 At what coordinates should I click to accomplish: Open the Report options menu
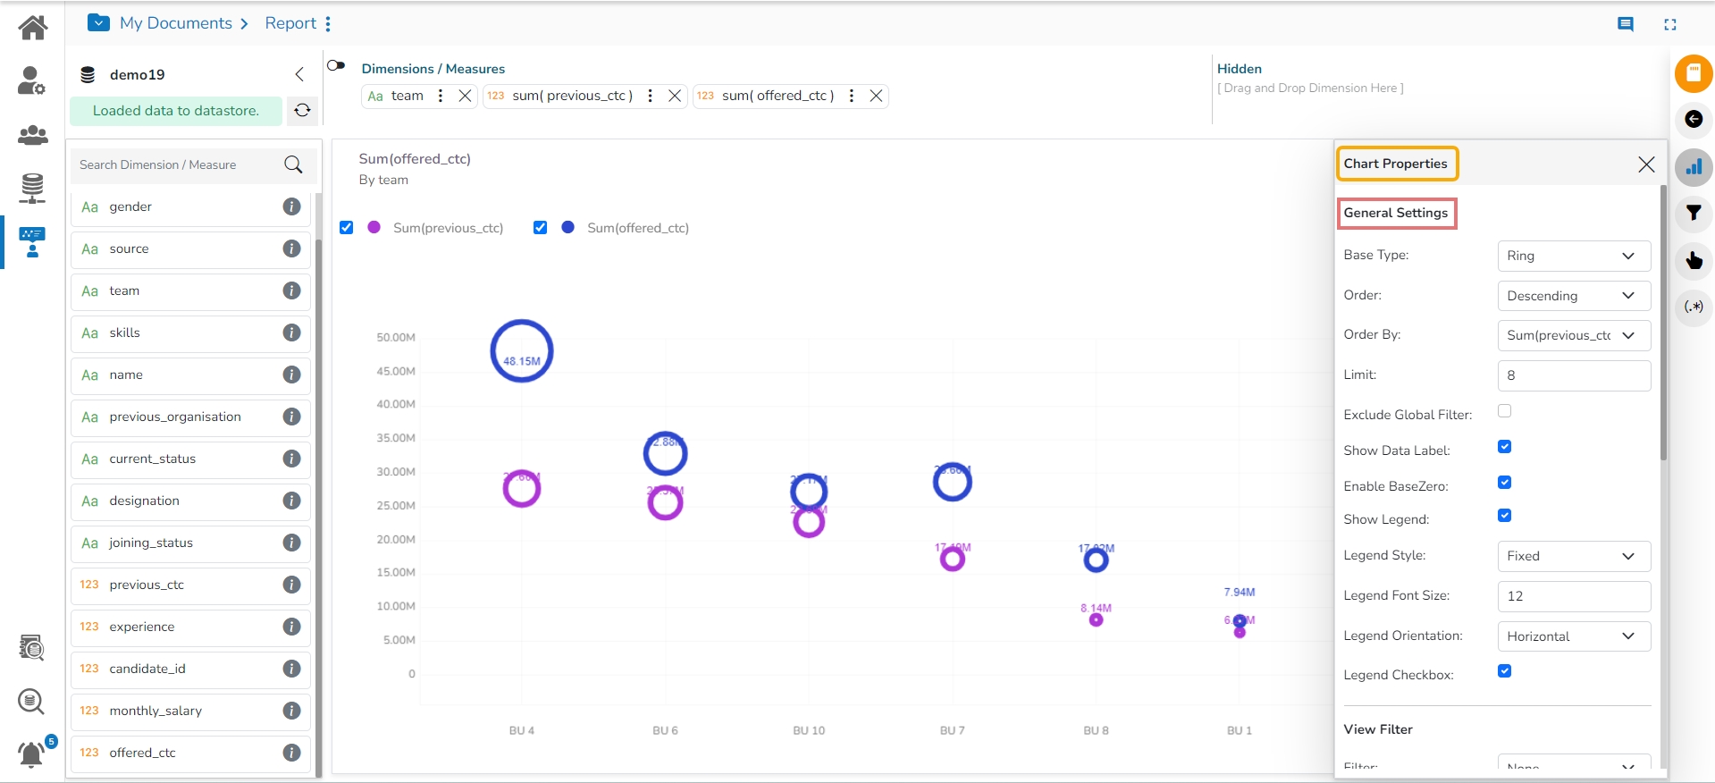(328, 24)
